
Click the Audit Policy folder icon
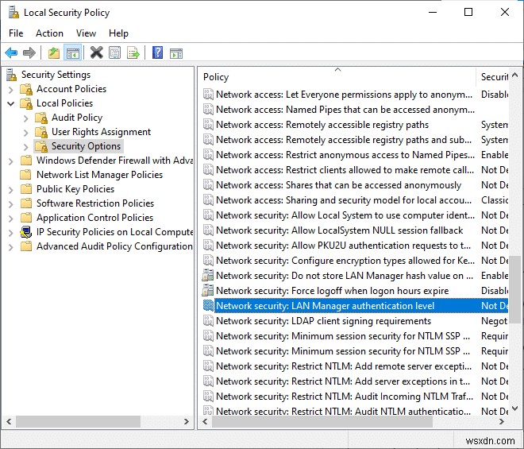point(41,118)
